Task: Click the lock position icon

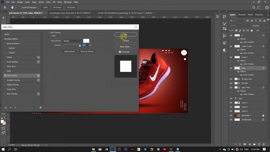Action: pyautogui.click(x=244, y=30)
